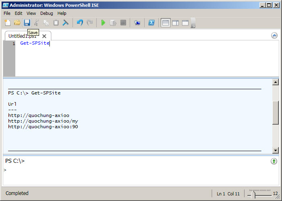Undo last edit with blue arrow
Viewport: 282px width, 201px height.
click(80, 23)
